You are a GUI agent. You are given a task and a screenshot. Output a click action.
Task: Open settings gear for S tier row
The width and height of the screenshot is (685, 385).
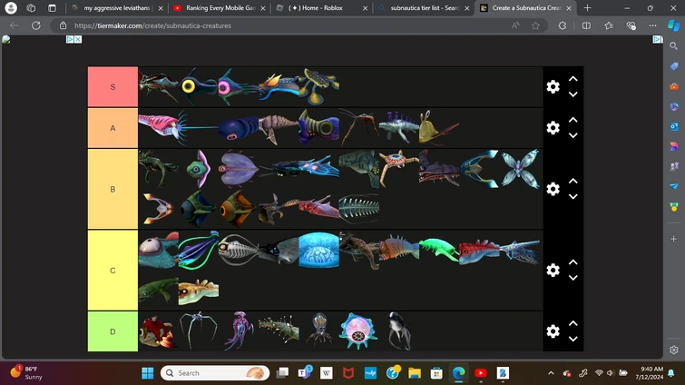coord(553,86)
